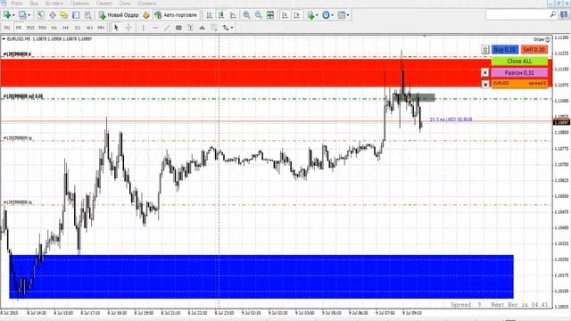Select the text T drawing tool
Image resolution: width=571 pixels, height=321 pixels.
pyautogui.click(x=190, y=28)
